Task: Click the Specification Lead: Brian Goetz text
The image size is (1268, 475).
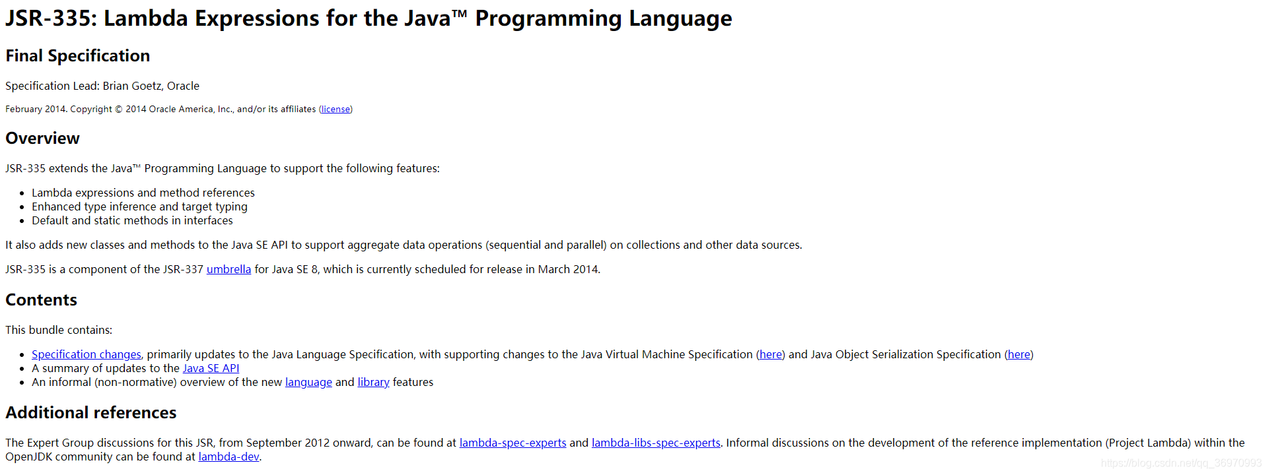Action: pos(102,86)
